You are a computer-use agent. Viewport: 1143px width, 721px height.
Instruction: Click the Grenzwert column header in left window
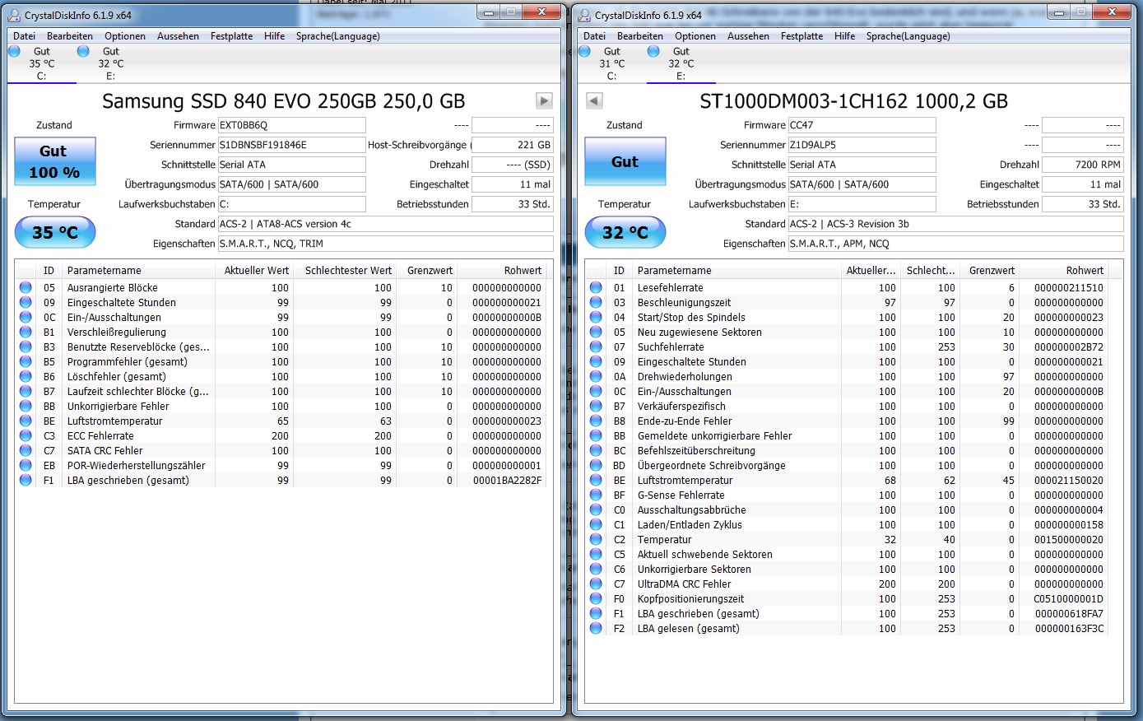(427, 270)
